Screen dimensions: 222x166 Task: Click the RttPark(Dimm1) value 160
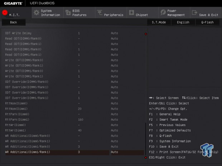[x=81, y=120]
